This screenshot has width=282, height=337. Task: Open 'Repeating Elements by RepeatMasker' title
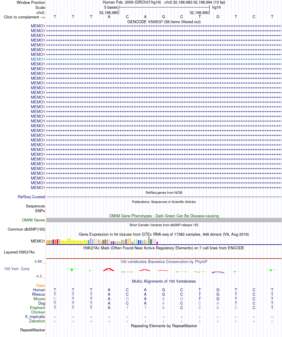click(x=164, y=326)
